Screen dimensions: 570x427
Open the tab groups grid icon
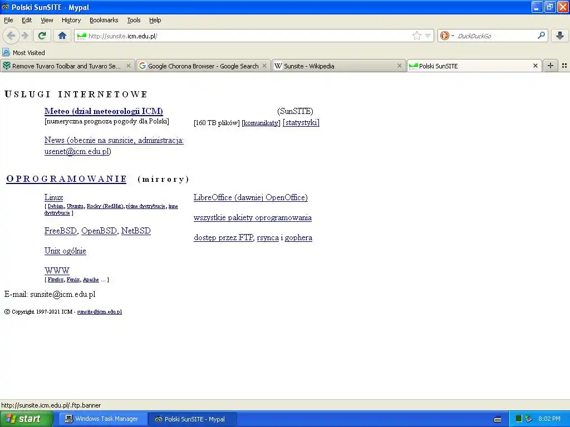pos(564,66)
